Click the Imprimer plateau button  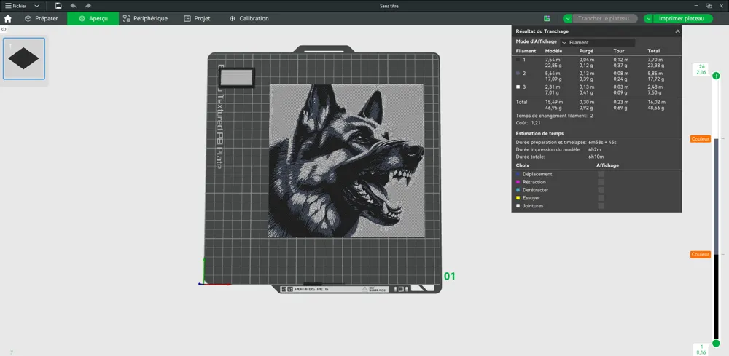pos(682,19)
